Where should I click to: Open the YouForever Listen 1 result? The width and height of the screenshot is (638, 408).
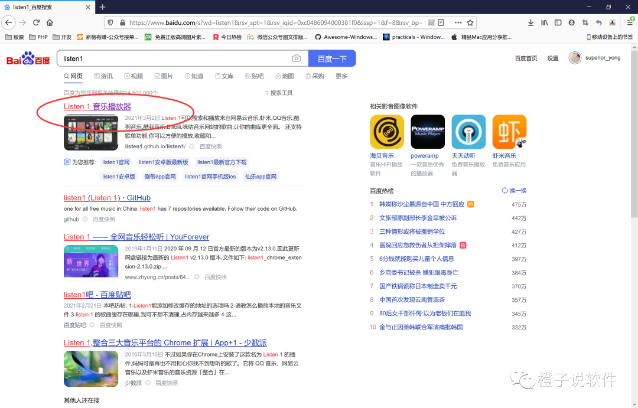136,237
